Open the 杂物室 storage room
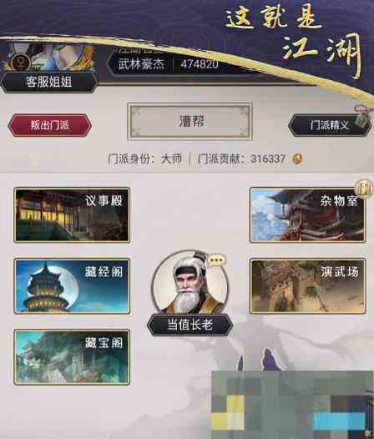Screen dimensions: 374x439 (307, 214)
